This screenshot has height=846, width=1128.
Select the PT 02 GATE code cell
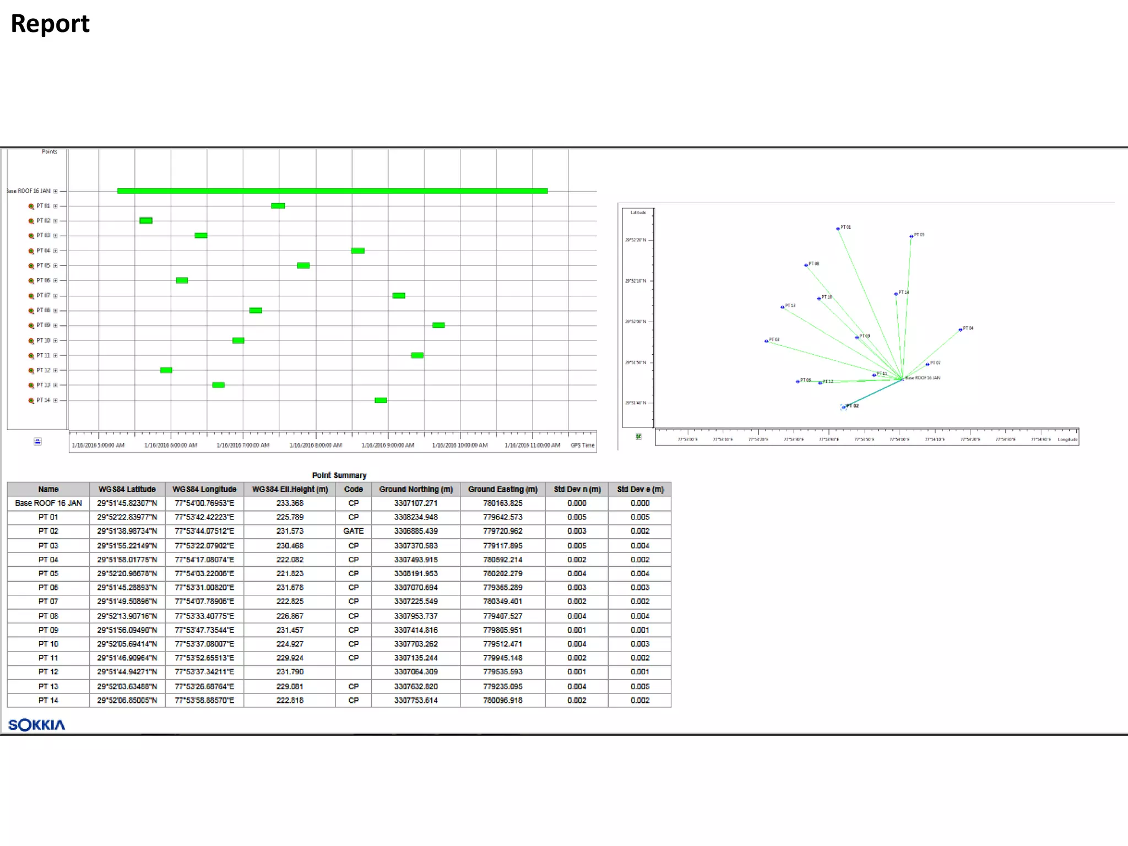tap(354, 531)
